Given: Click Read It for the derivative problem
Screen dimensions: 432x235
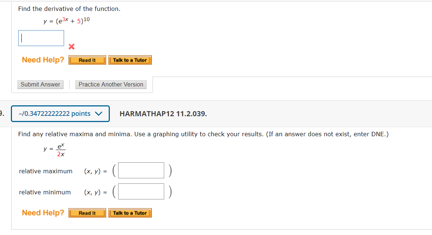Looking at the screenshot, I should pos(87,60).
